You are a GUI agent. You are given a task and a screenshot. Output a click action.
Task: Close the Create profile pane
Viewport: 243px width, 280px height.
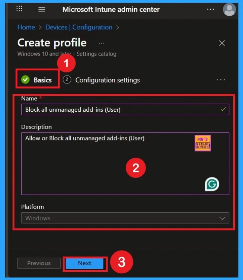tap(222, 43)
